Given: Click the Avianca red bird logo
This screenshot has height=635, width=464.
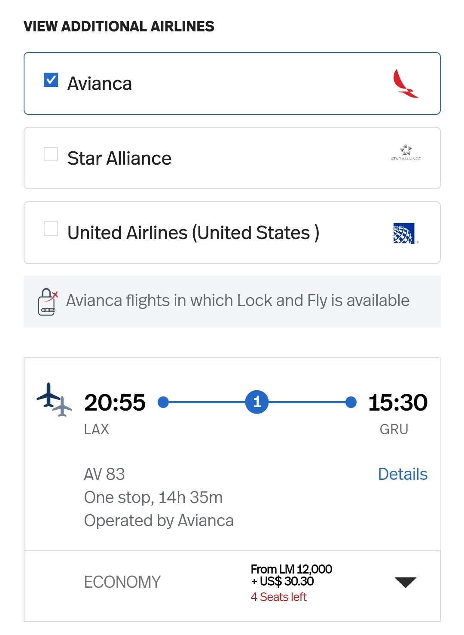Looking at the screenshot, I should (x=405, y=83).
